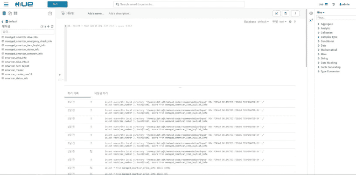356x175 pixels.
Task: Click the search saved documents field
Action: [x=179, y=4]
